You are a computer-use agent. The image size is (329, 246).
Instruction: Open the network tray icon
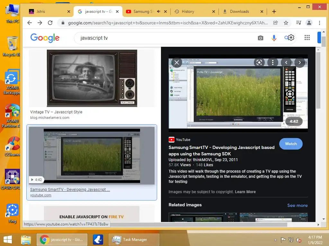pyautogui.click(x=291, y=240)
